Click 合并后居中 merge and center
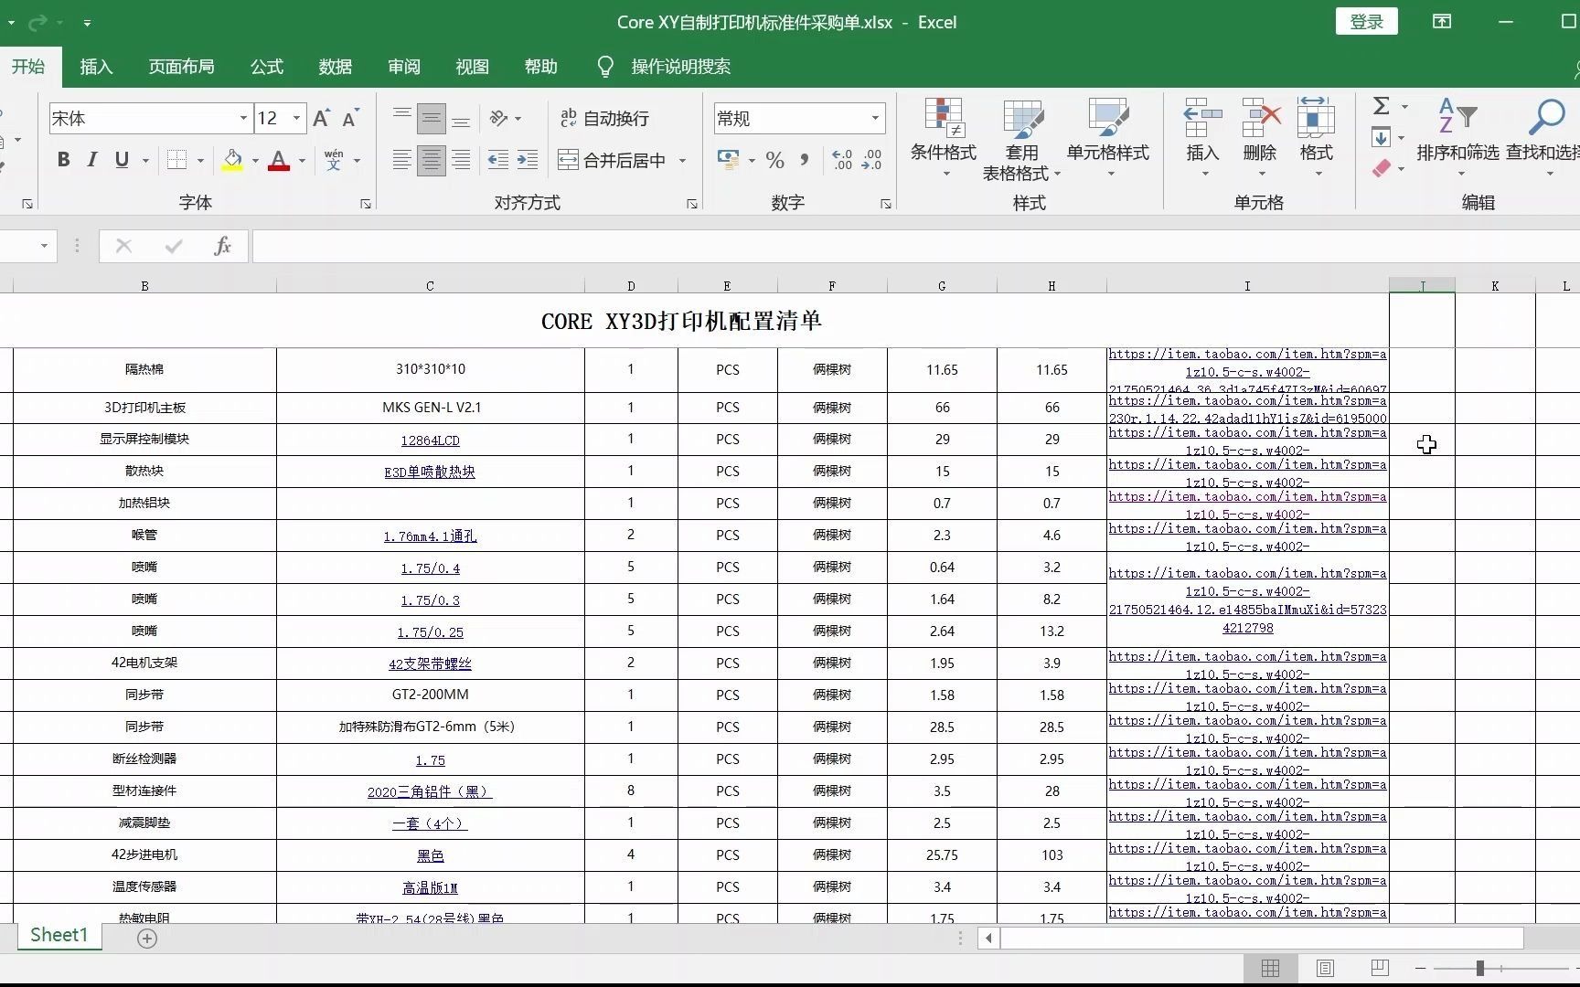Viewport: 1580px width, 987px height. pos(613,160)
